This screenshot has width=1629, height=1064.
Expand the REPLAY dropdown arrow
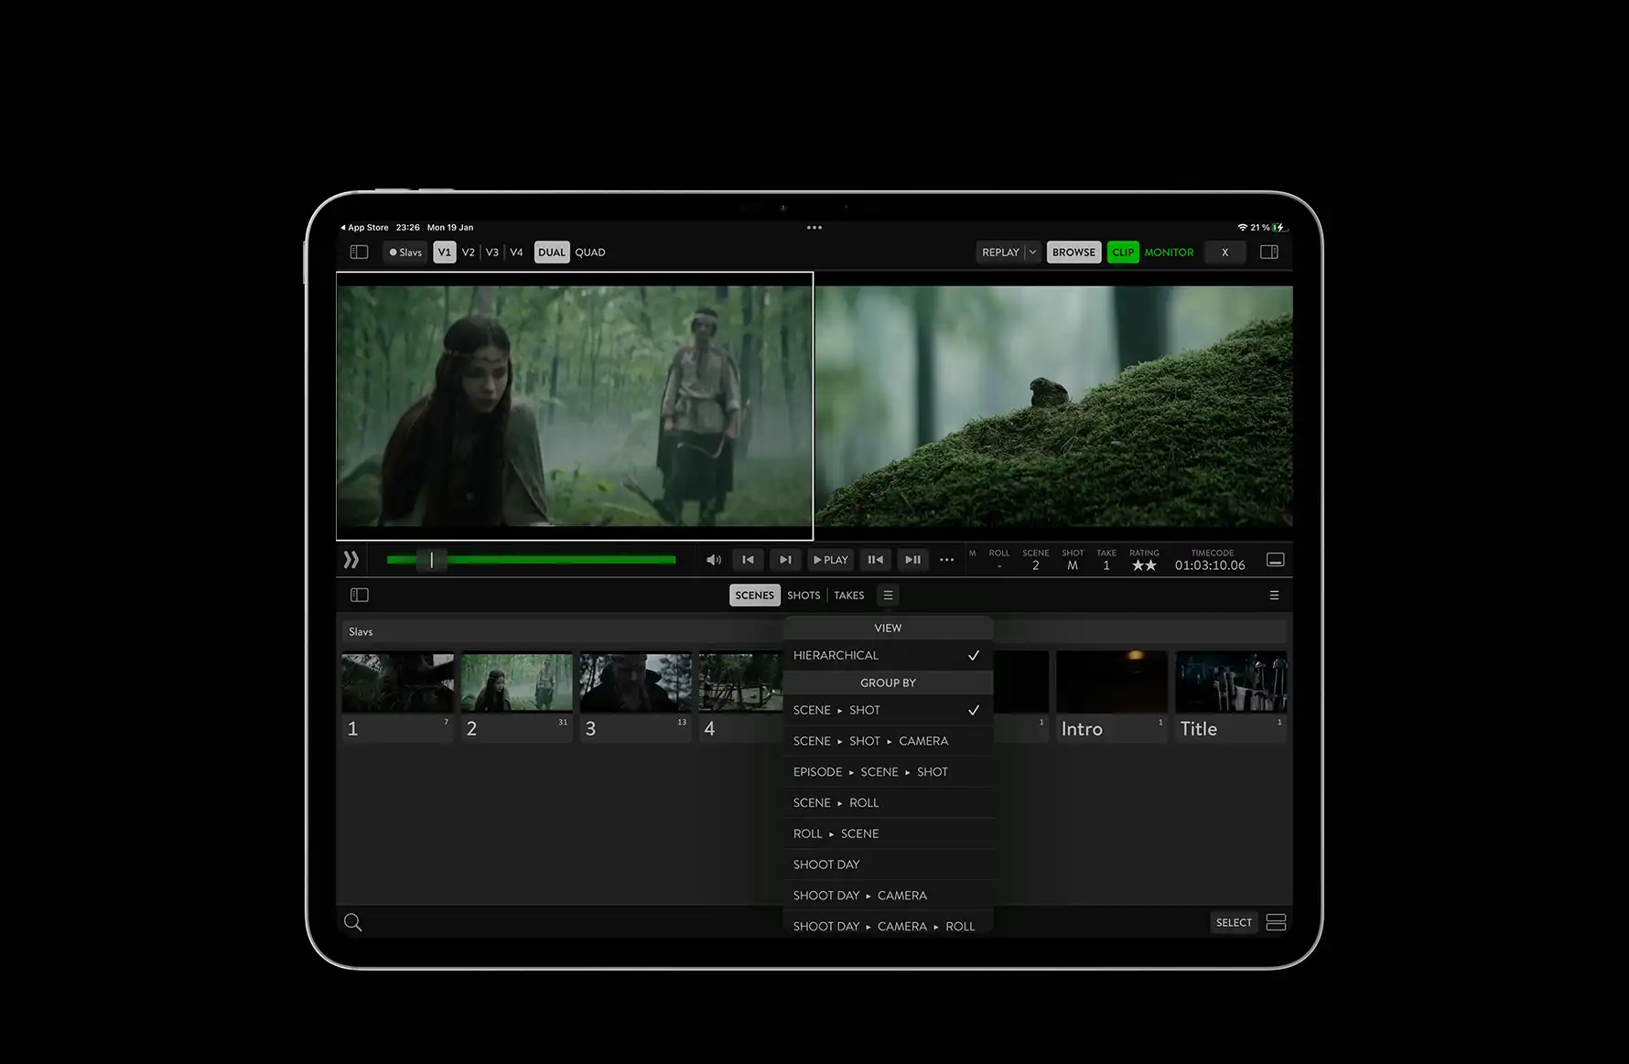(1032, 253)
